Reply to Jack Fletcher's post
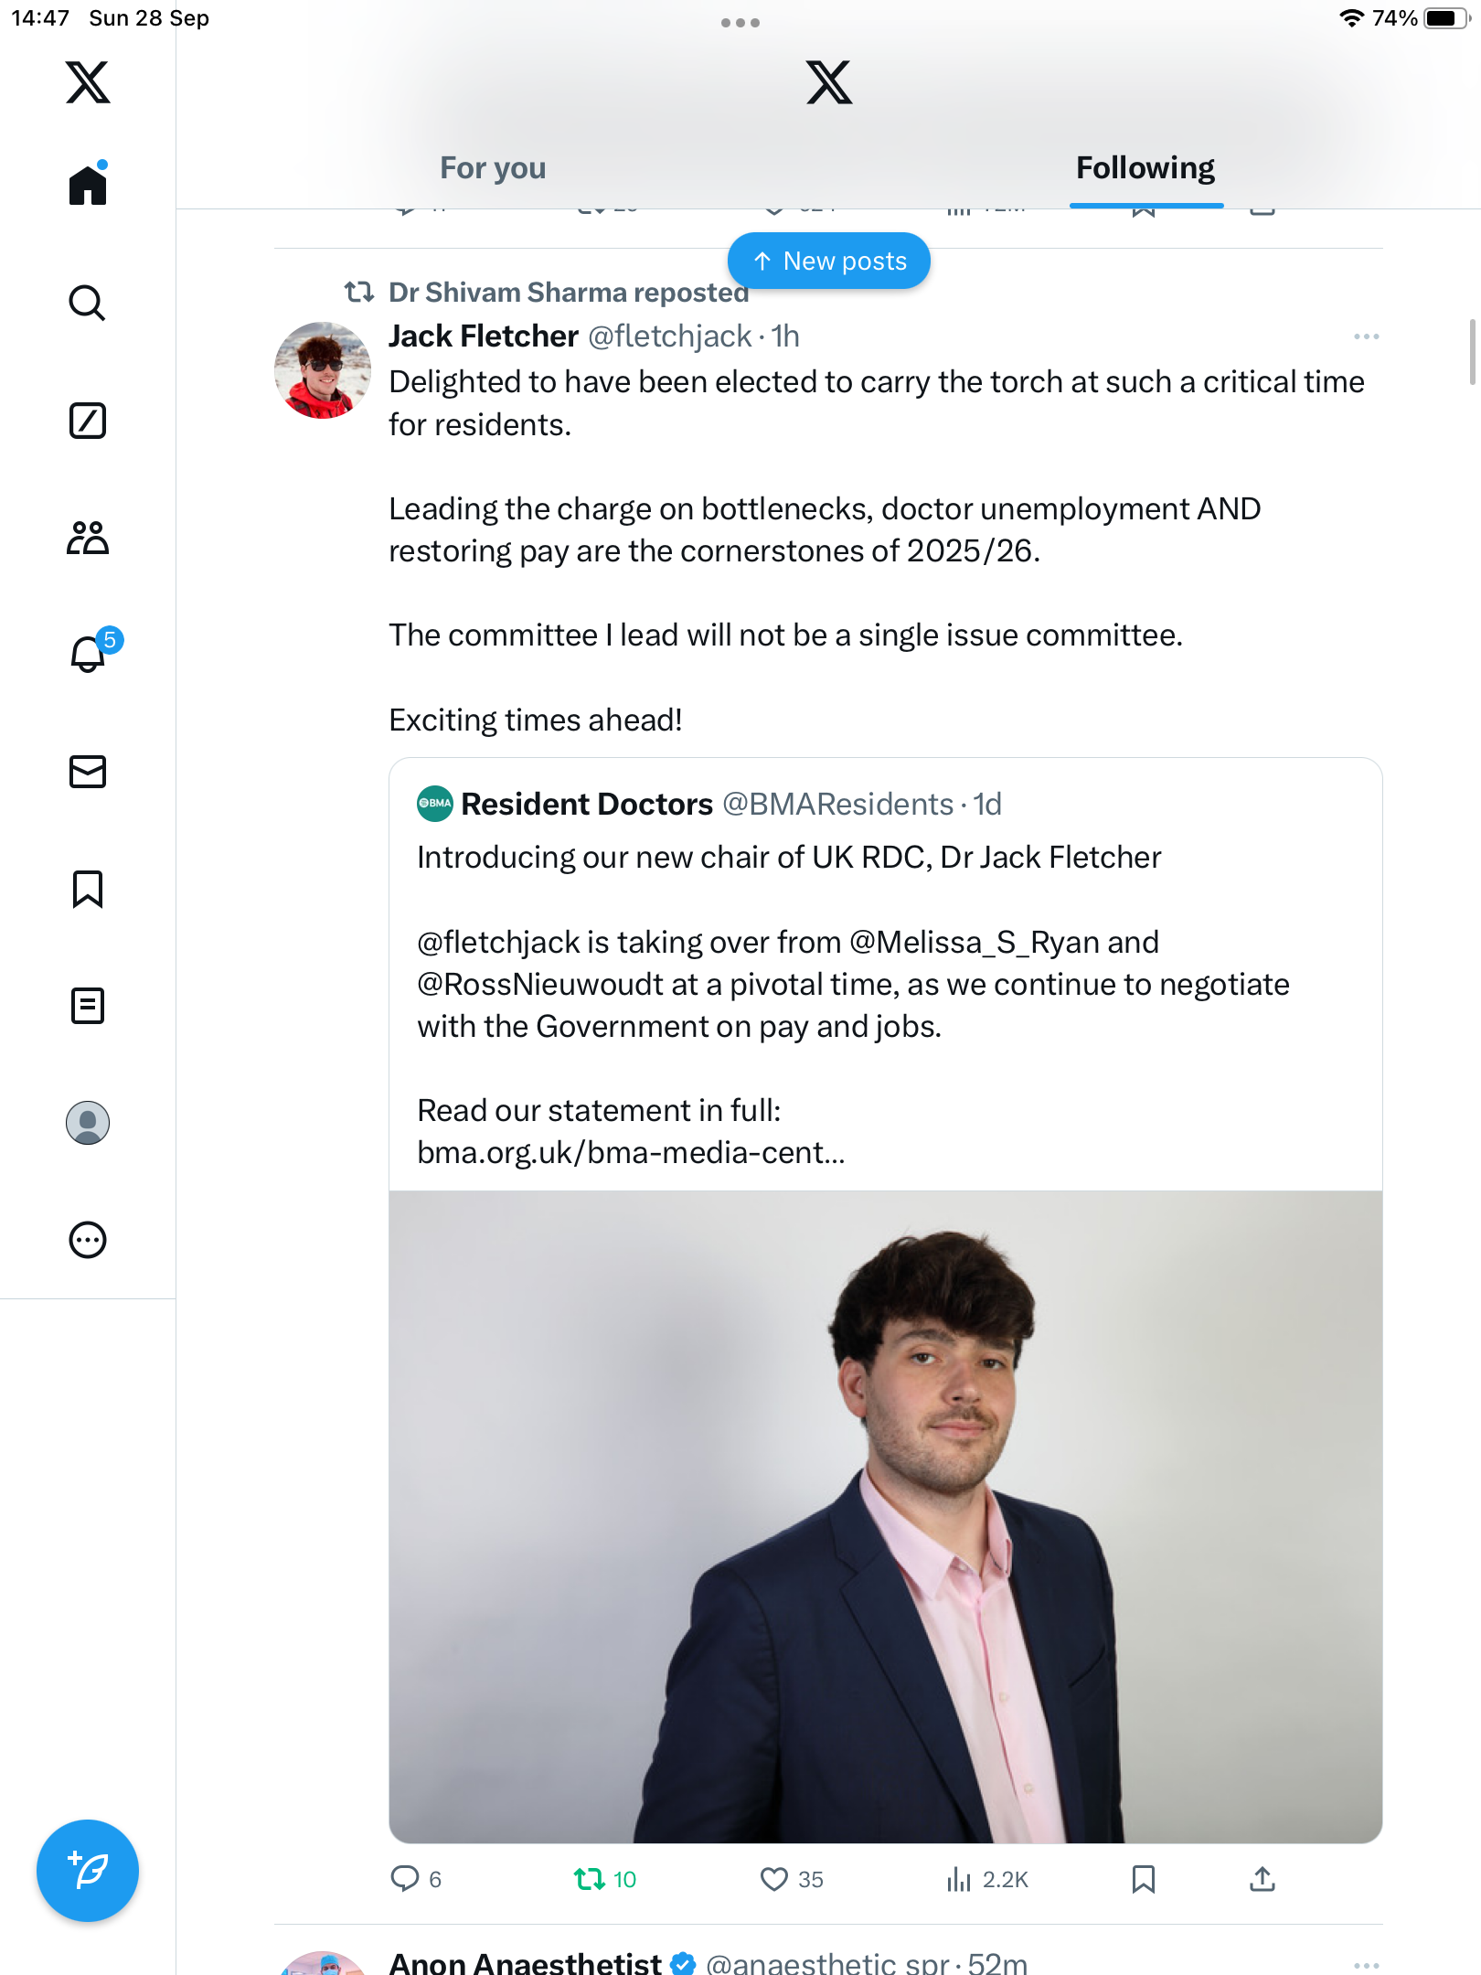The image size is (1481, 1975). [x=405, y=1880]
